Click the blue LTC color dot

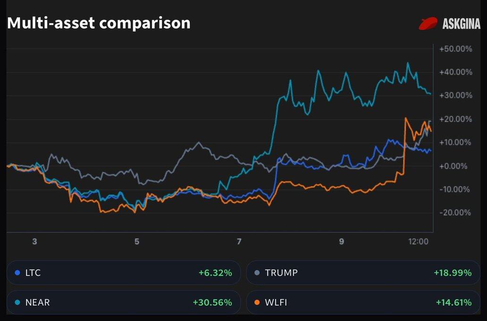[x=17, y=272]
